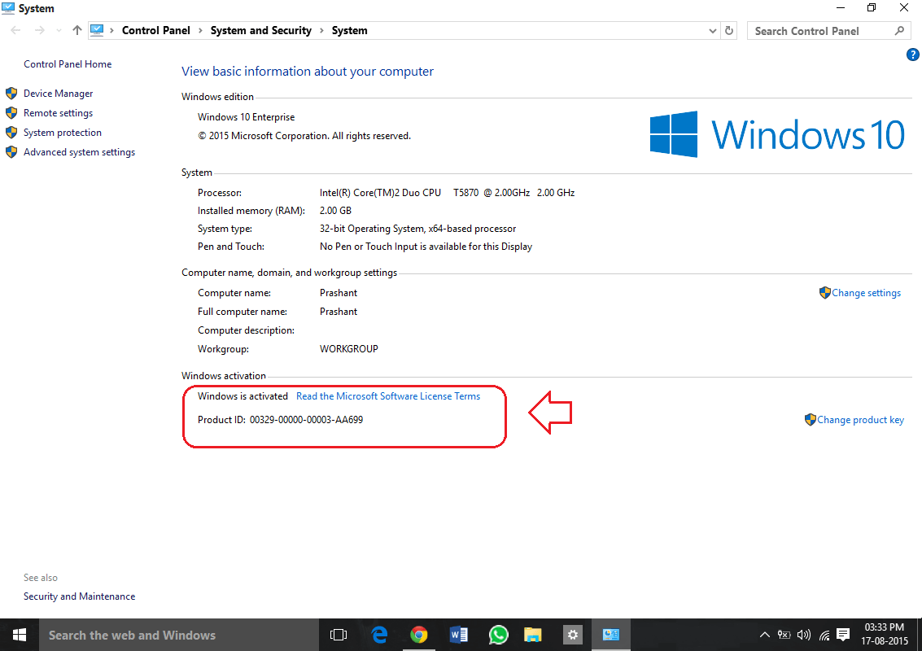Image resolution: width=922 pixels, height=651 pixels.
Task: Open the Action Center notifications icon
Action: [x=843, y=635]
